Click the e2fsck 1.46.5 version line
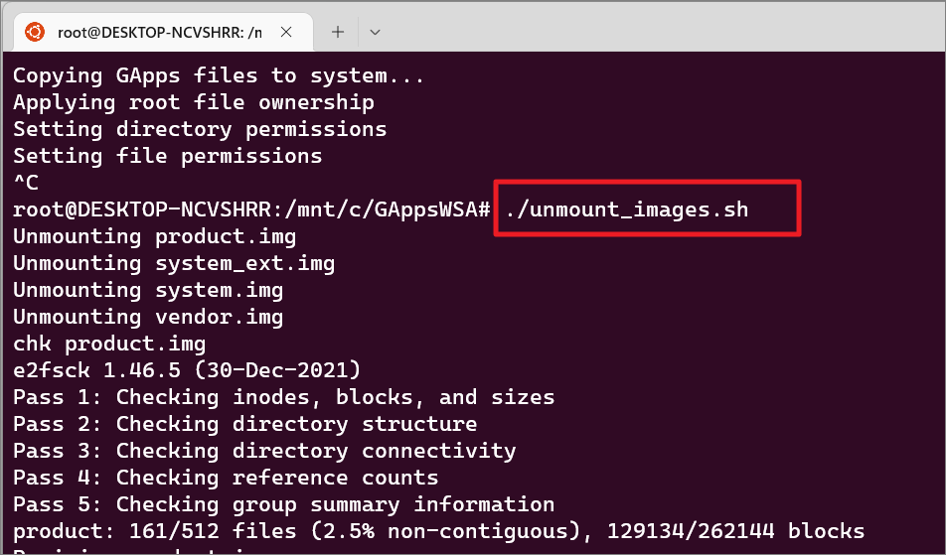Screen dimensions: 946x555 click(187, 370)
